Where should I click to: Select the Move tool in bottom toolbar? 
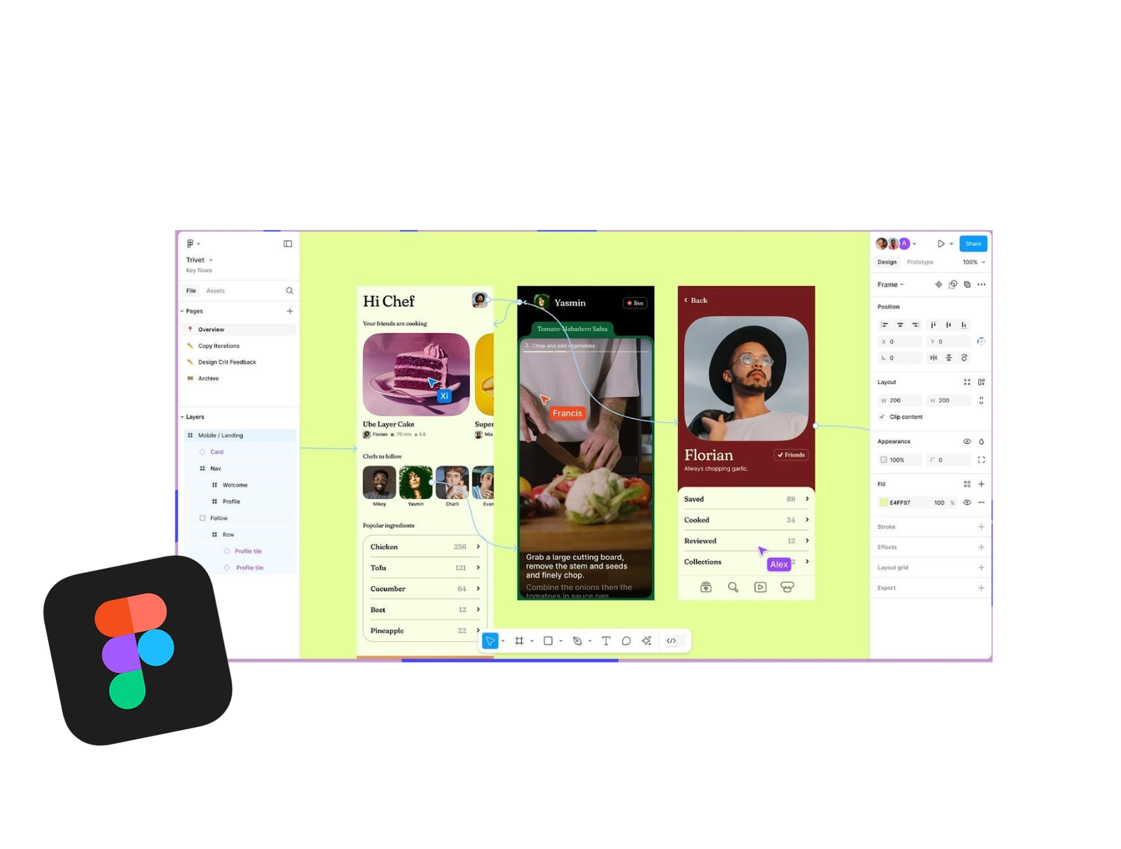click(490, 641)
